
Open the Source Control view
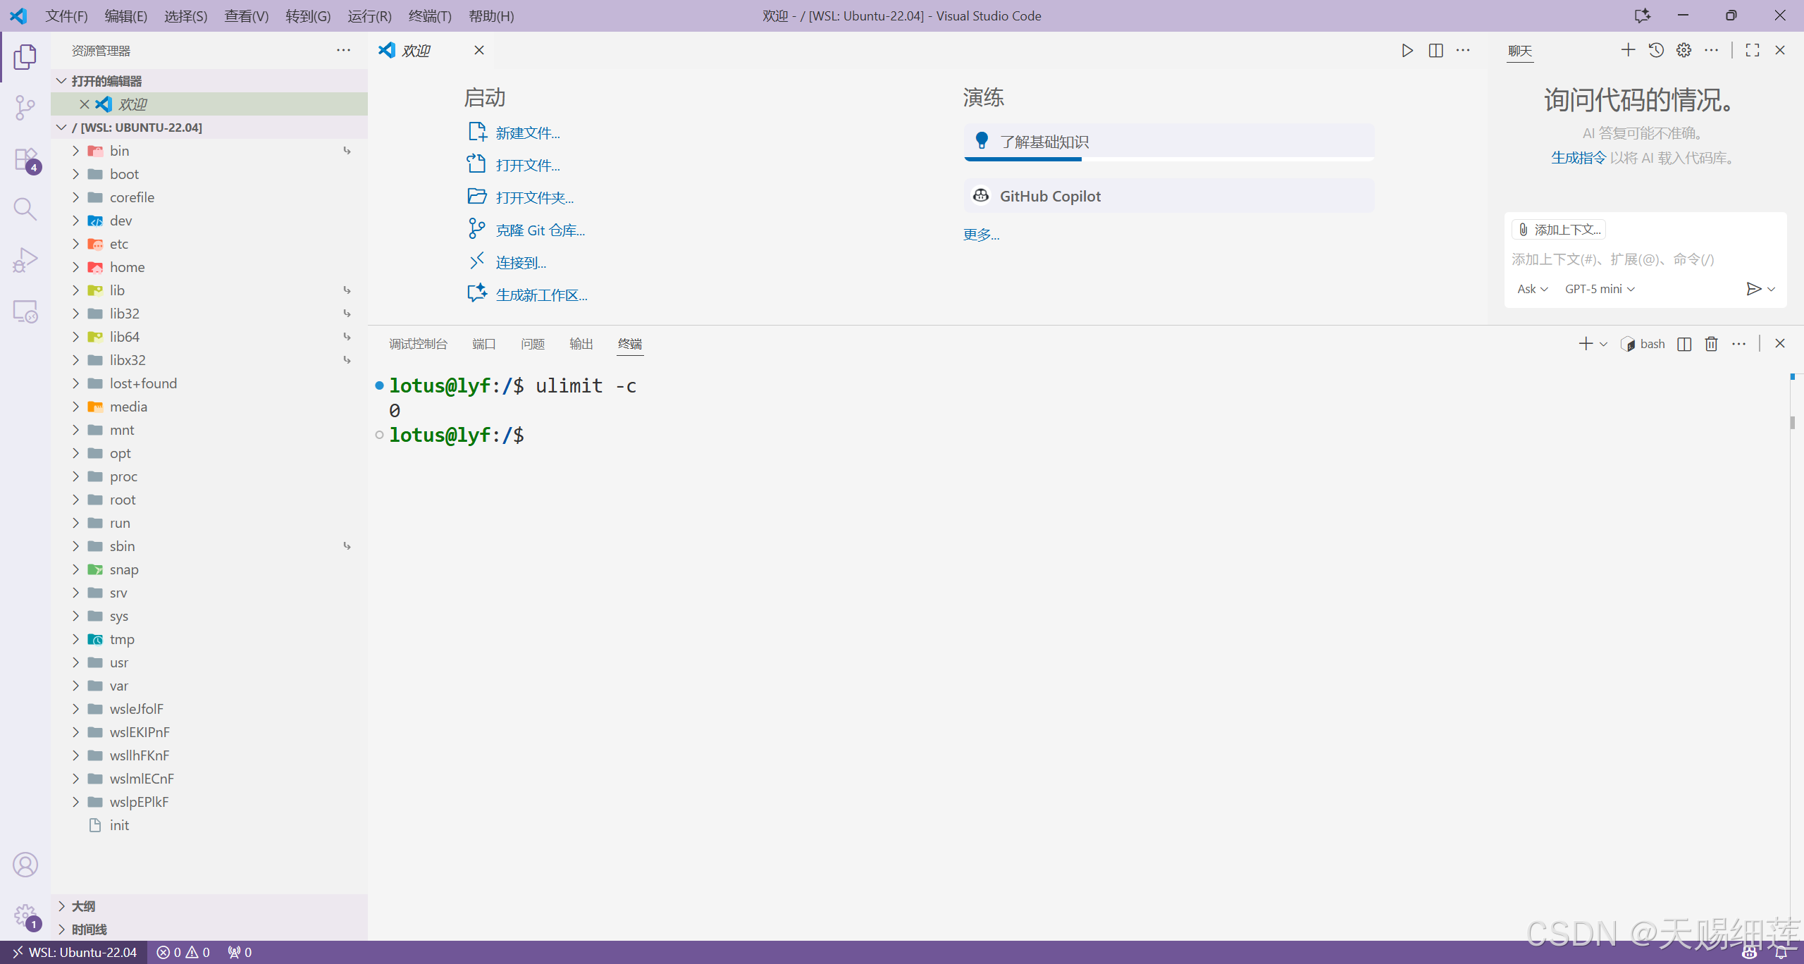pyautogui.click(x=25, y=108)
